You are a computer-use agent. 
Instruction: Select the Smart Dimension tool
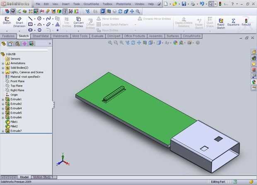click(19, 22)
